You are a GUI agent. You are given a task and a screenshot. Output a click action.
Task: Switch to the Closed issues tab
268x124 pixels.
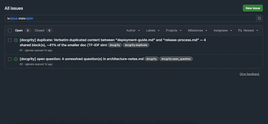point(44,30)
